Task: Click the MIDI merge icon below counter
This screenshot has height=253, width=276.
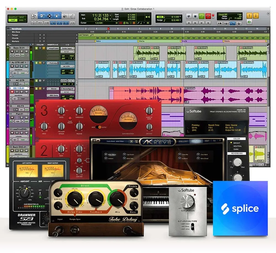Action: click(232, 23)
